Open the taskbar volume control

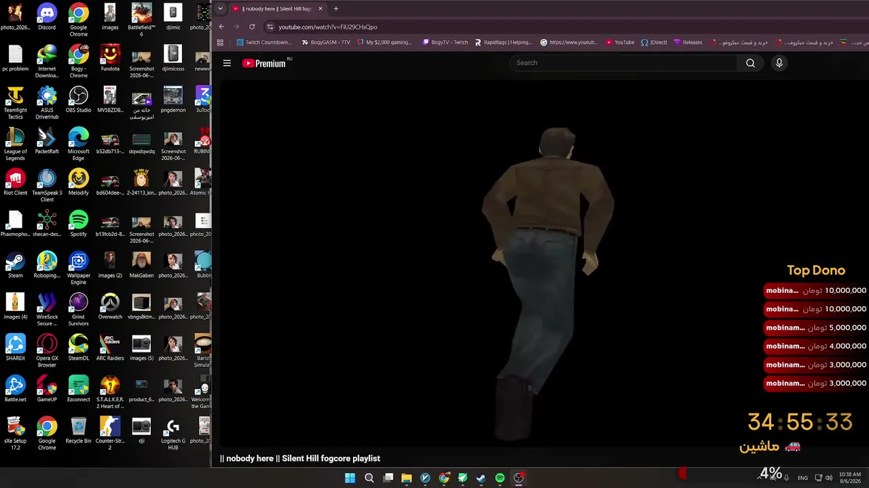(x=828, y=478)
